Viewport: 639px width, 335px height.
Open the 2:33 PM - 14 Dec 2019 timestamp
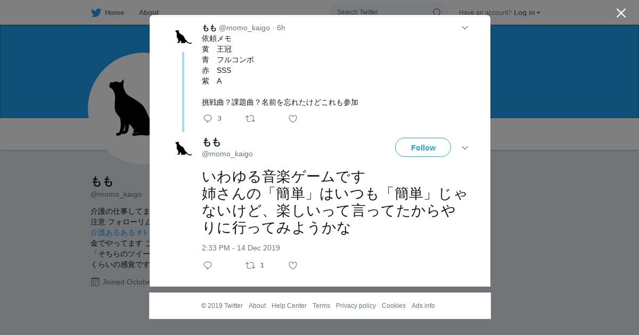(x=241, y=248)
